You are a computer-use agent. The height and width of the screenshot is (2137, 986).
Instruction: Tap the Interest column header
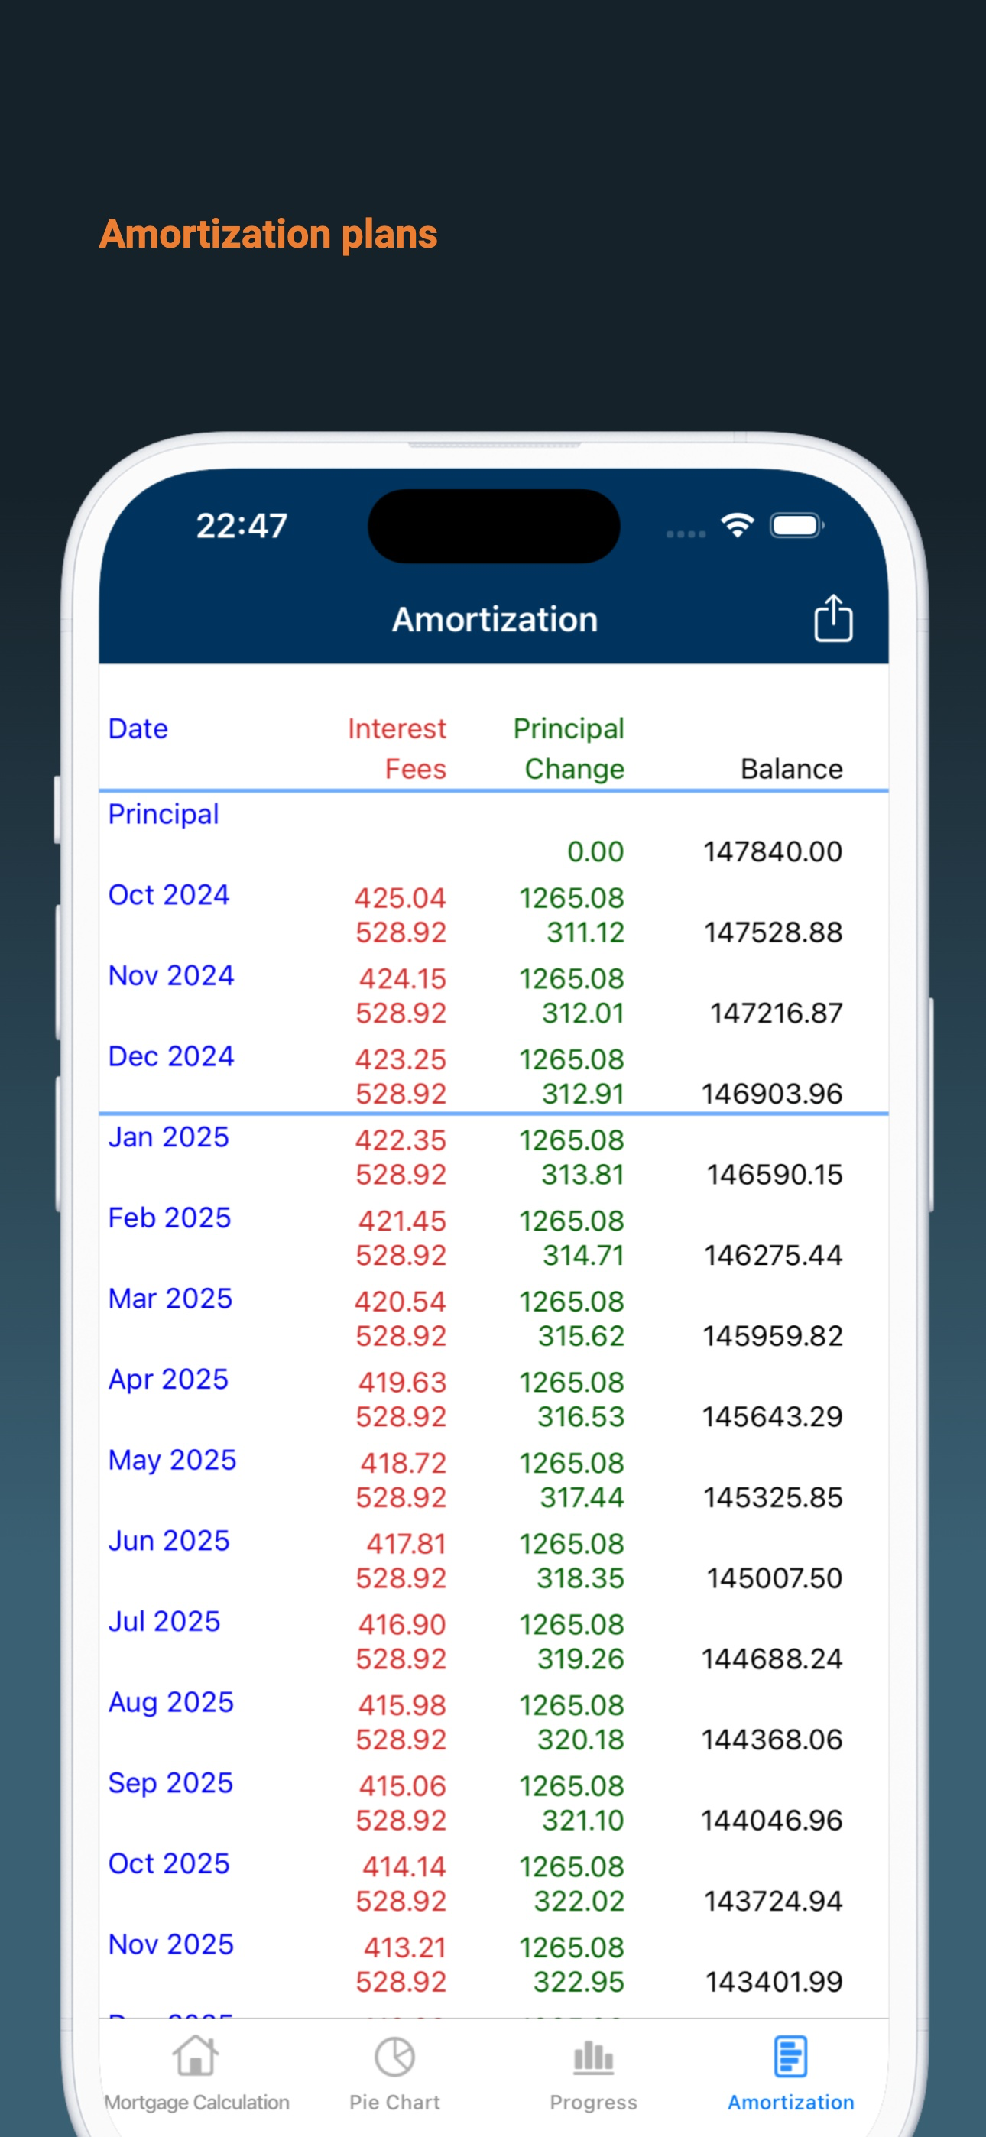tap(397, 728)
